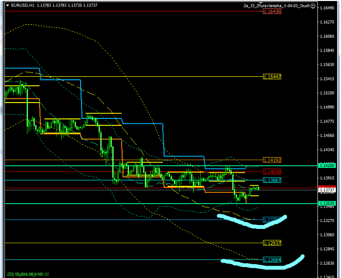
Task: Select the yellow 1.15447 level label
Action: [x=272, y=77]
